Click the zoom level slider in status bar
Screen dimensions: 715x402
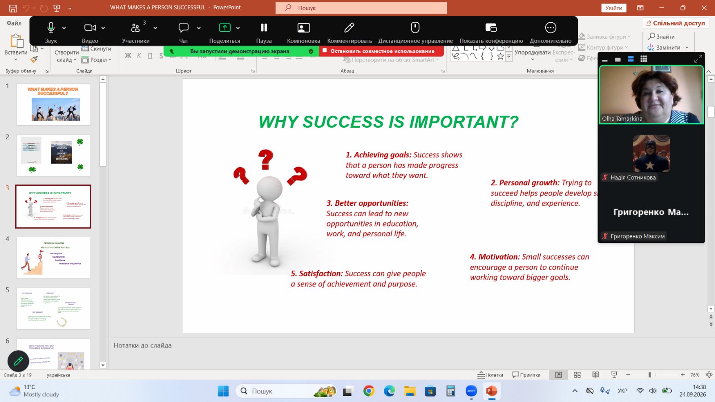655,375
